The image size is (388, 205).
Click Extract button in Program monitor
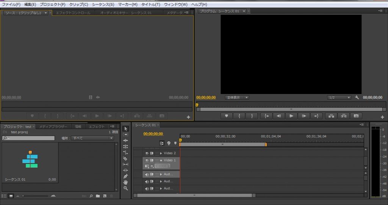tap(344, 116)
